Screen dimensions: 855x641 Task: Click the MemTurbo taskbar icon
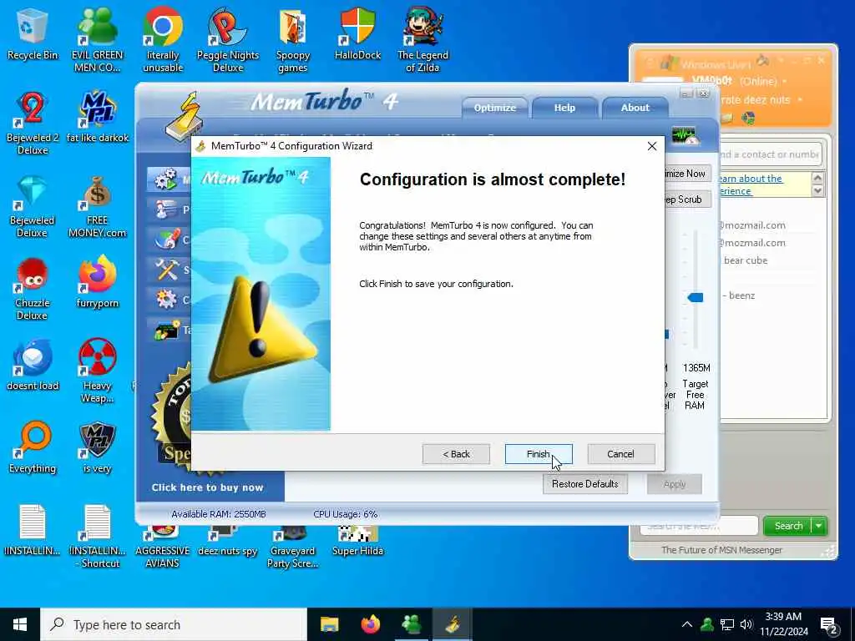(453, 624)
